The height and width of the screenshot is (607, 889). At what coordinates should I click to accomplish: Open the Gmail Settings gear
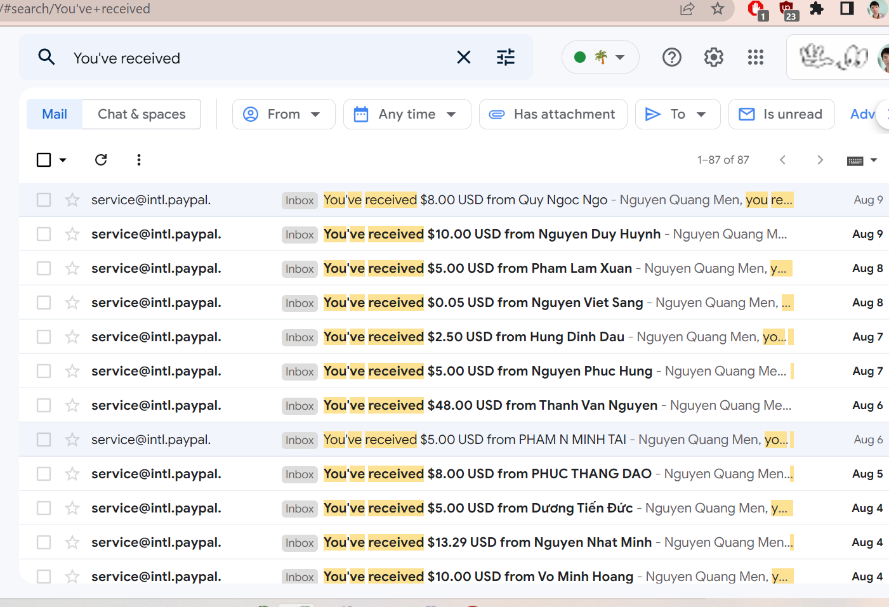click(714, 58)
